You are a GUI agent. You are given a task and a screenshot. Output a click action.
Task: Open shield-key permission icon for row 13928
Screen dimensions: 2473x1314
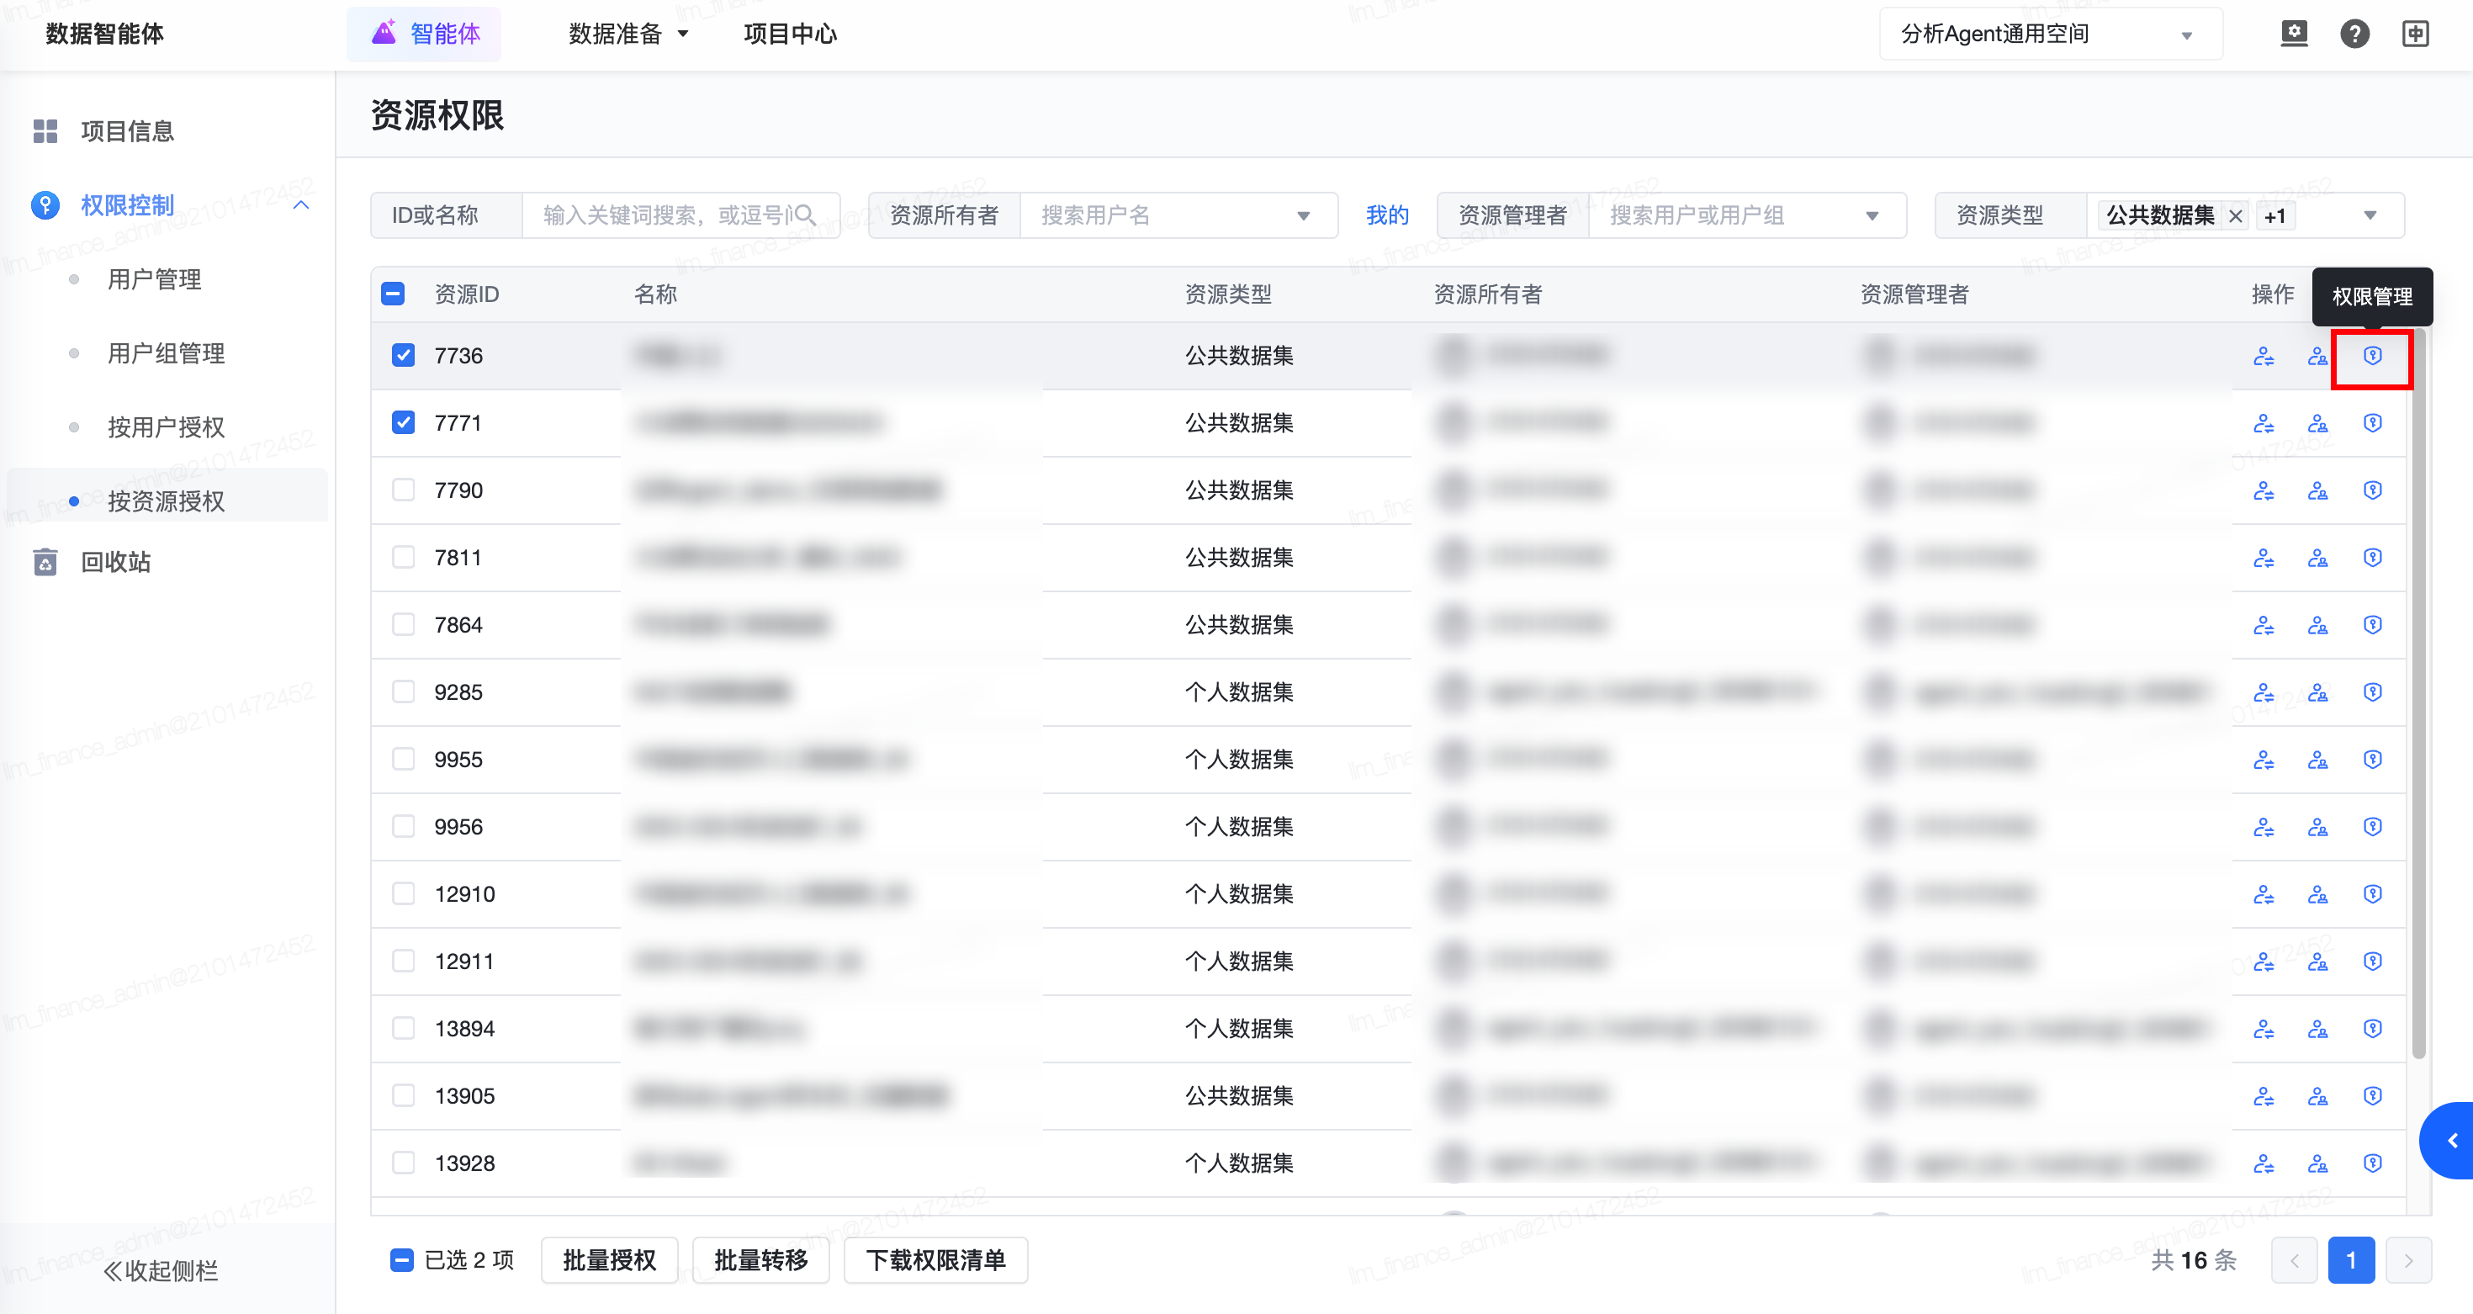click(2372, 1163)
